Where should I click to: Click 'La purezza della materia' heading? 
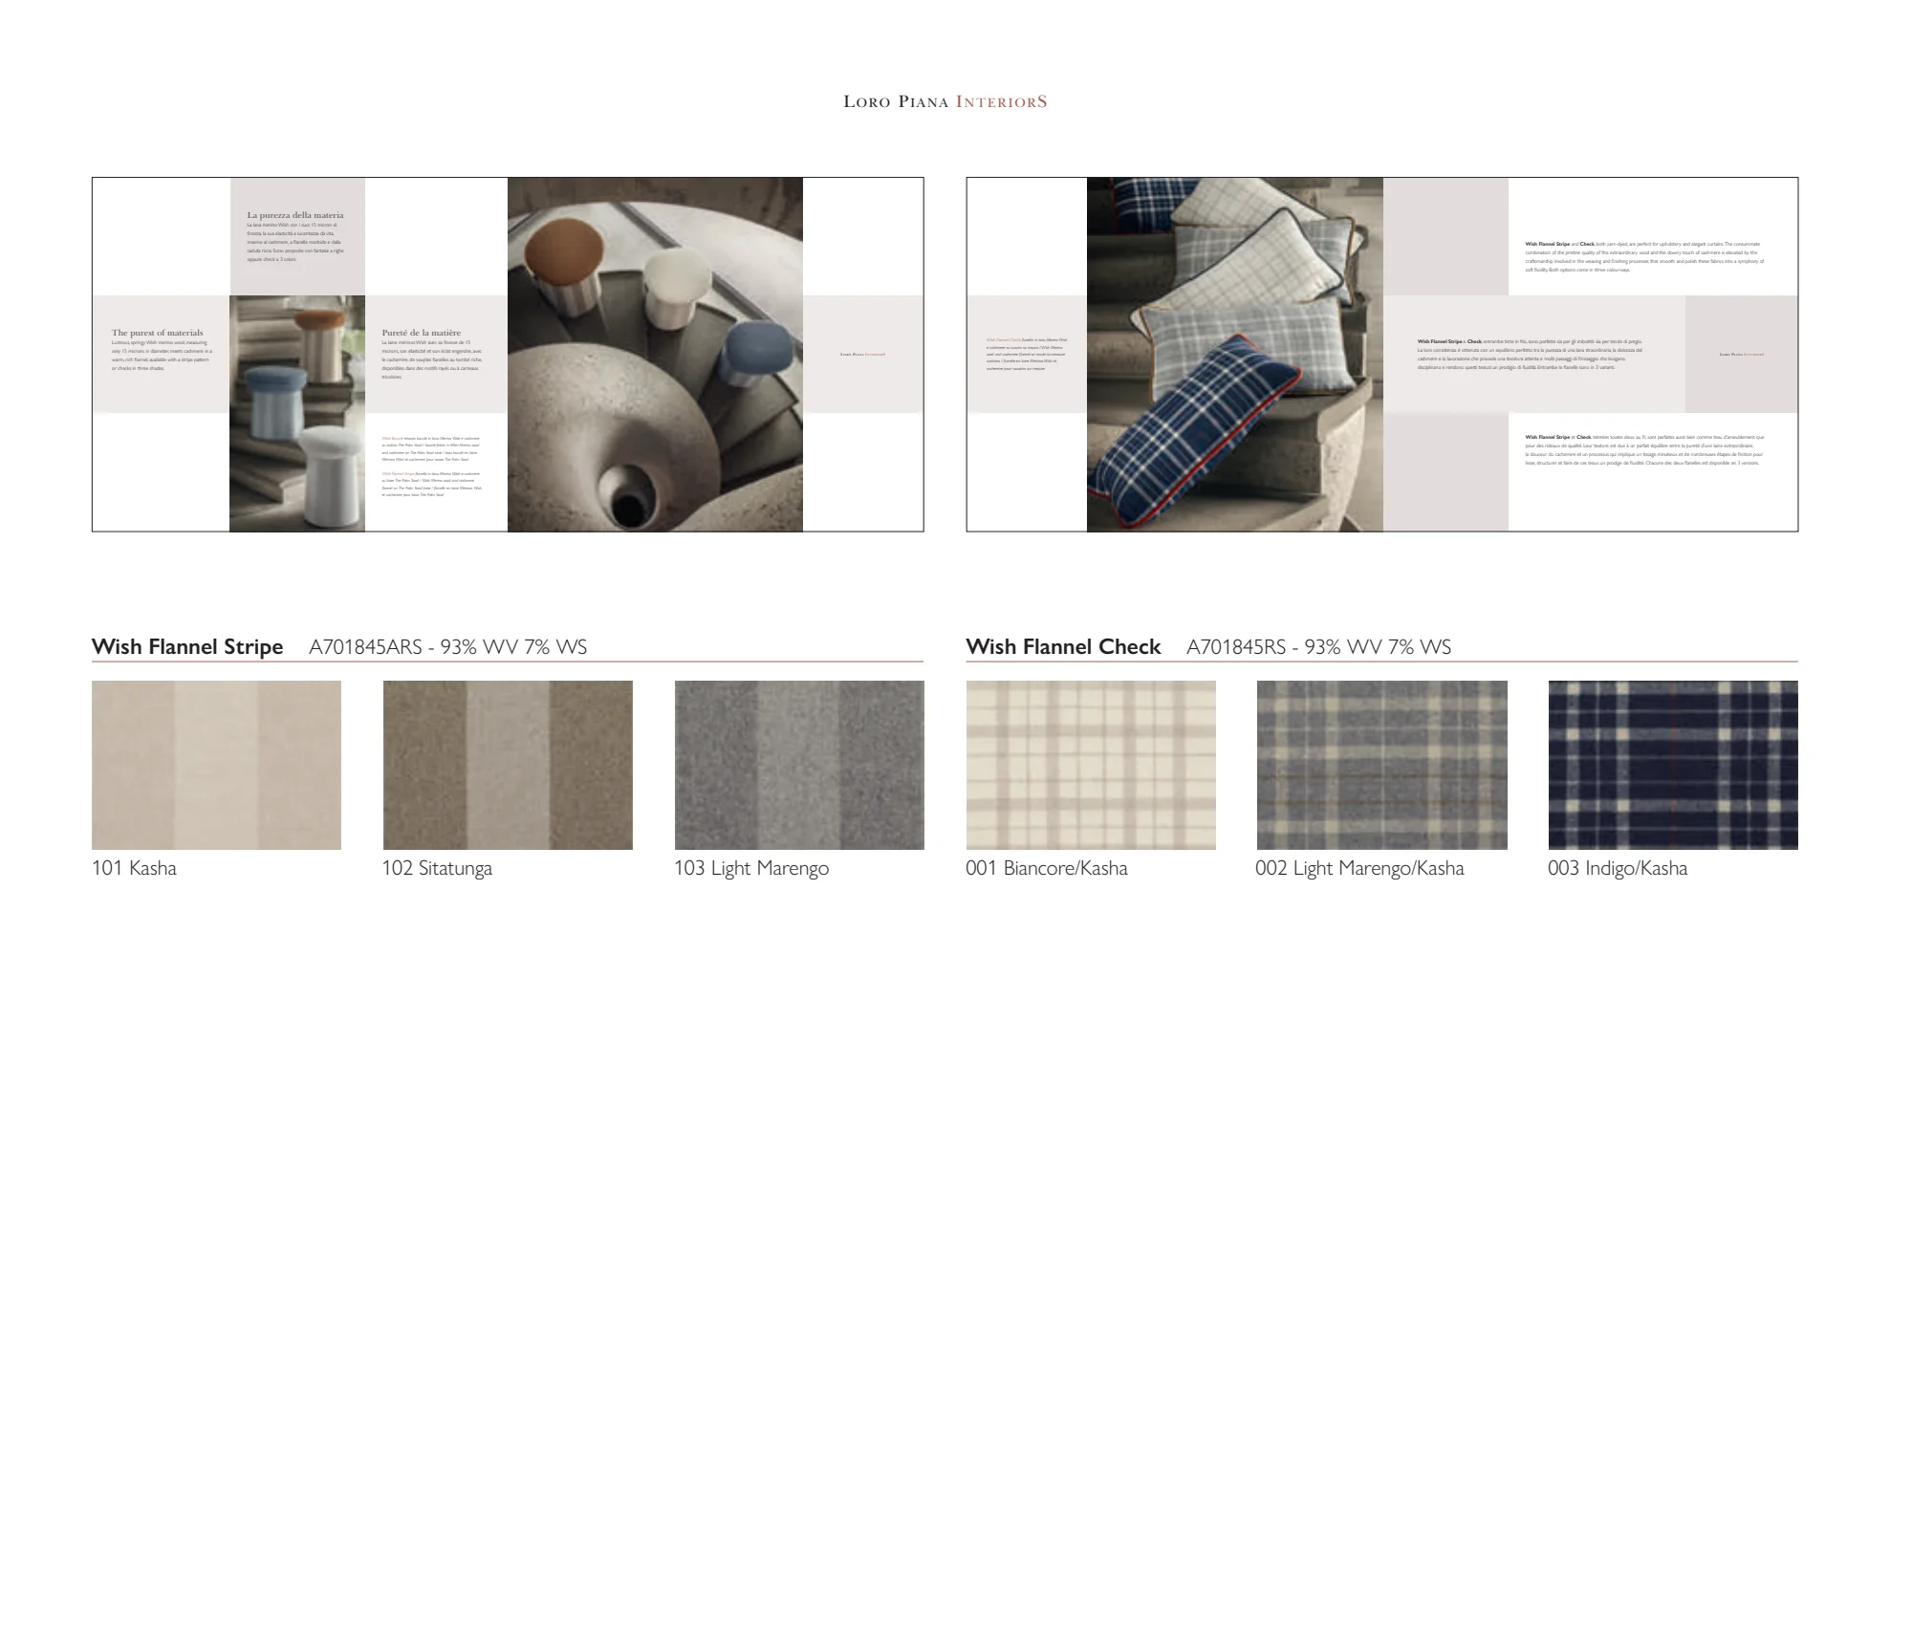(x=295, y=215)
